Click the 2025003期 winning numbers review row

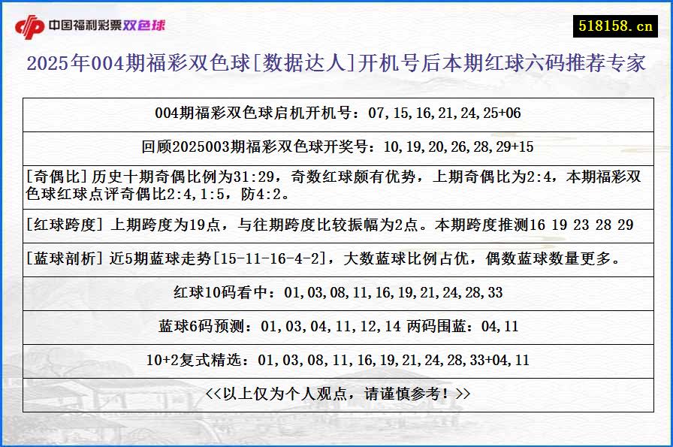coord(336,147)
